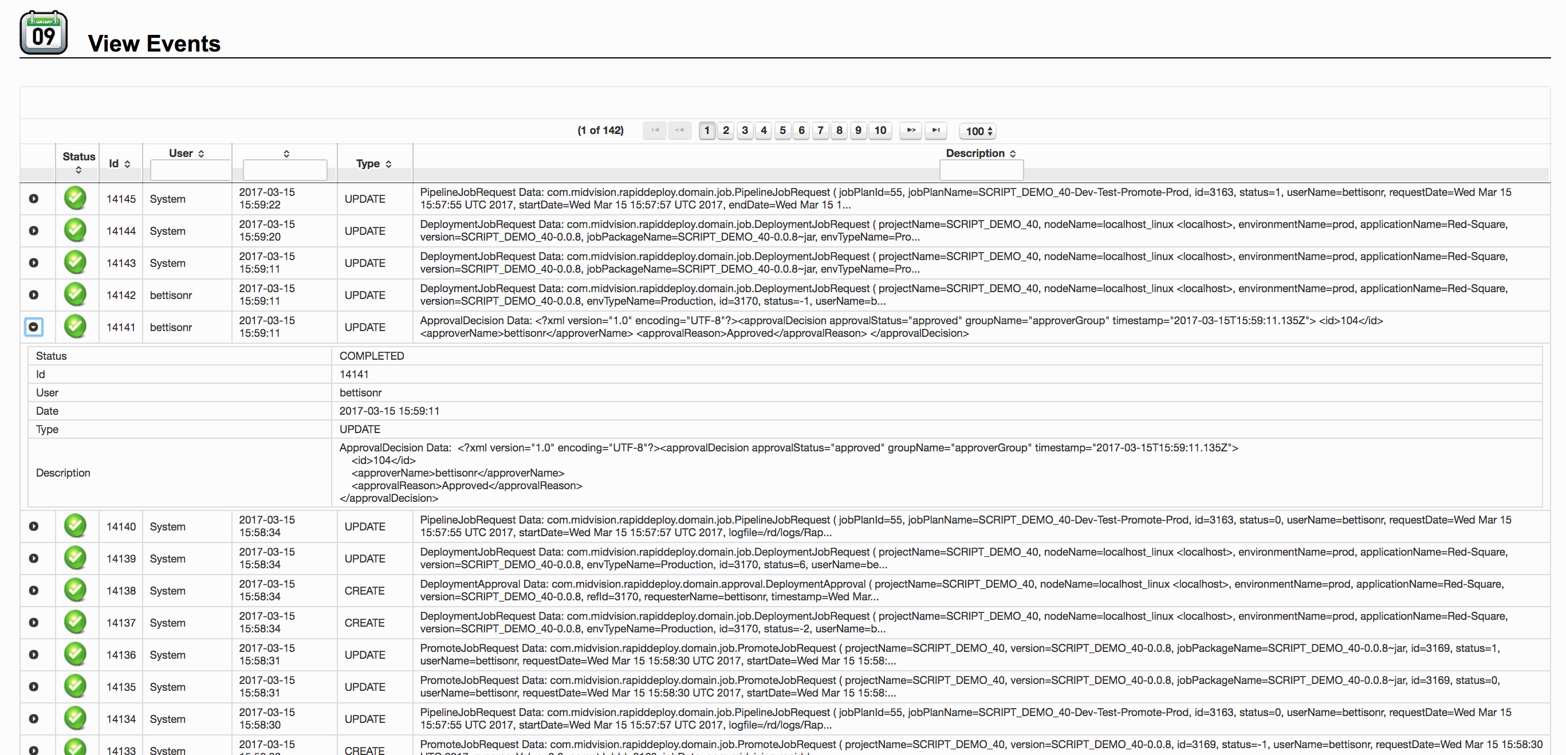Expand row details for event 14136
The width and height of the screenshot is (1566, 755).
click(33, 655)
